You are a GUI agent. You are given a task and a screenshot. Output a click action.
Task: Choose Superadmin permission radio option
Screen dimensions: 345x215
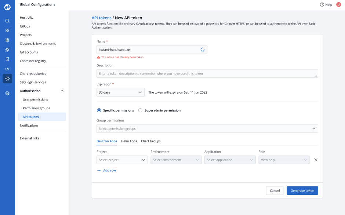(140, 110)
